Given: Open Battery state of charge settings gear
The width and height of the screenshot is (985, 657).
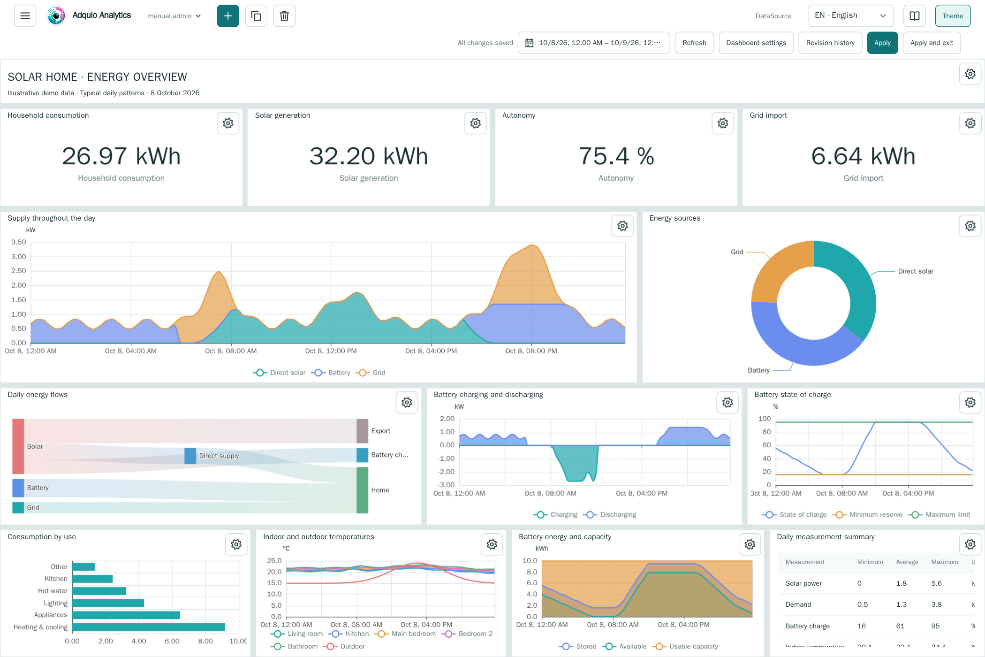Looking at the screenshot, I should (x=970, y=403).
